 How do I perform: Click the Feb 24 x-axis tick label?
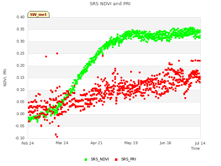click(28, 143)
